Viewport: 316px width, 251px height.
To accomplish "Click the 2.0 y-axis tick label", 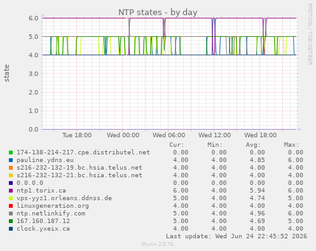I will tap(34, 92).
